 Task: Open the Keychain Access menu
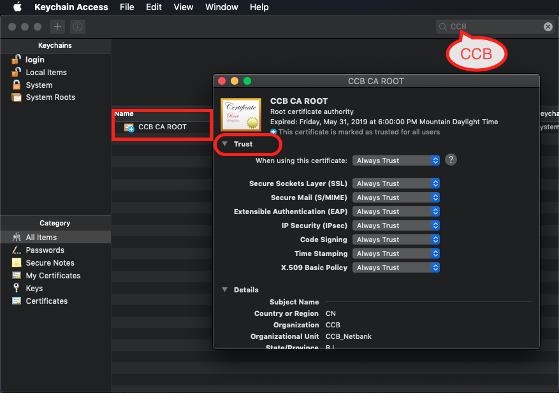[71, 7]
